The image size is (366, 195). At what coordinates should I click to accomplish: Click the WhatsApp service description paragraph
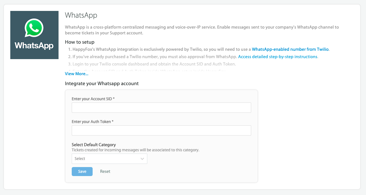(x=202, y=30)
